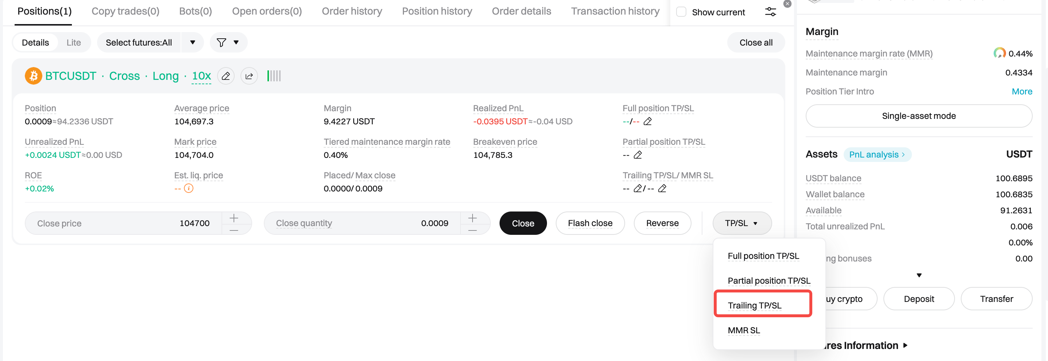Expand the Select futures dropdown arrow
This screenshot has width=1048, height=361.
(192, 43)
